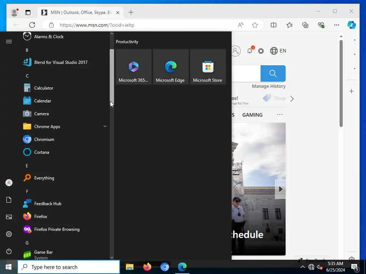Viewport: 366px width, 274px height.
Task: Open Settings gear in Start sidebar
Action: point(9,234)
